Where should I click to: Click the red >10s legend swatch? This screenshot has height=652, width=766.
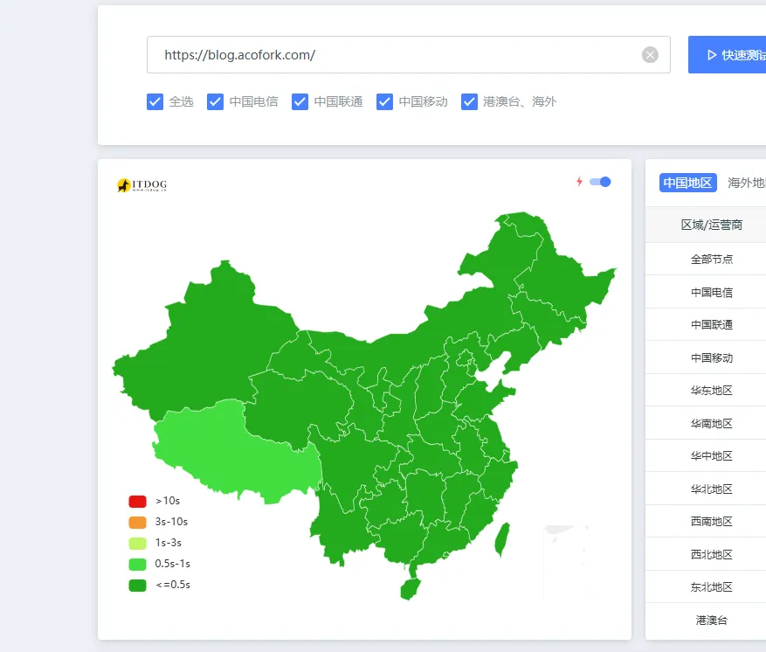click(137, 502)
